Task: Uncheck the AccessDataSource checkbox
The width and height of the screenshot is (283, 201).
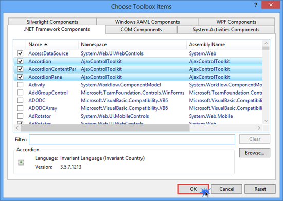Action: (20, 53)
